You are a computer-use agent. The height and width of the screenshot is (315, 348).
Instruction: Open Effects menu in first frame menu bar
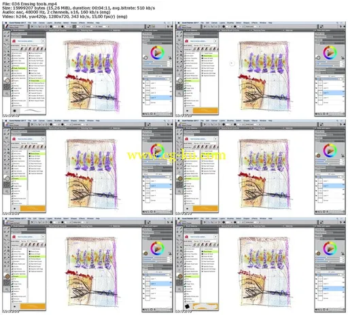click(x=82, y=23)
